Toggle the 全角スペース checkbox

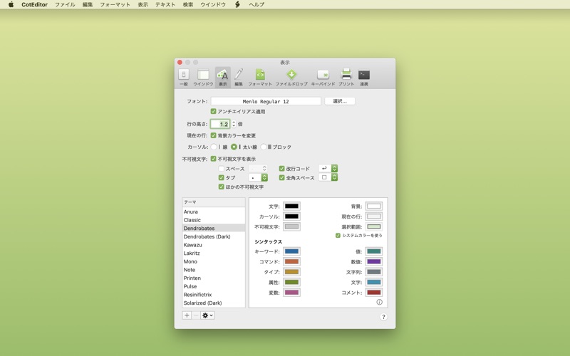point(281,177)
